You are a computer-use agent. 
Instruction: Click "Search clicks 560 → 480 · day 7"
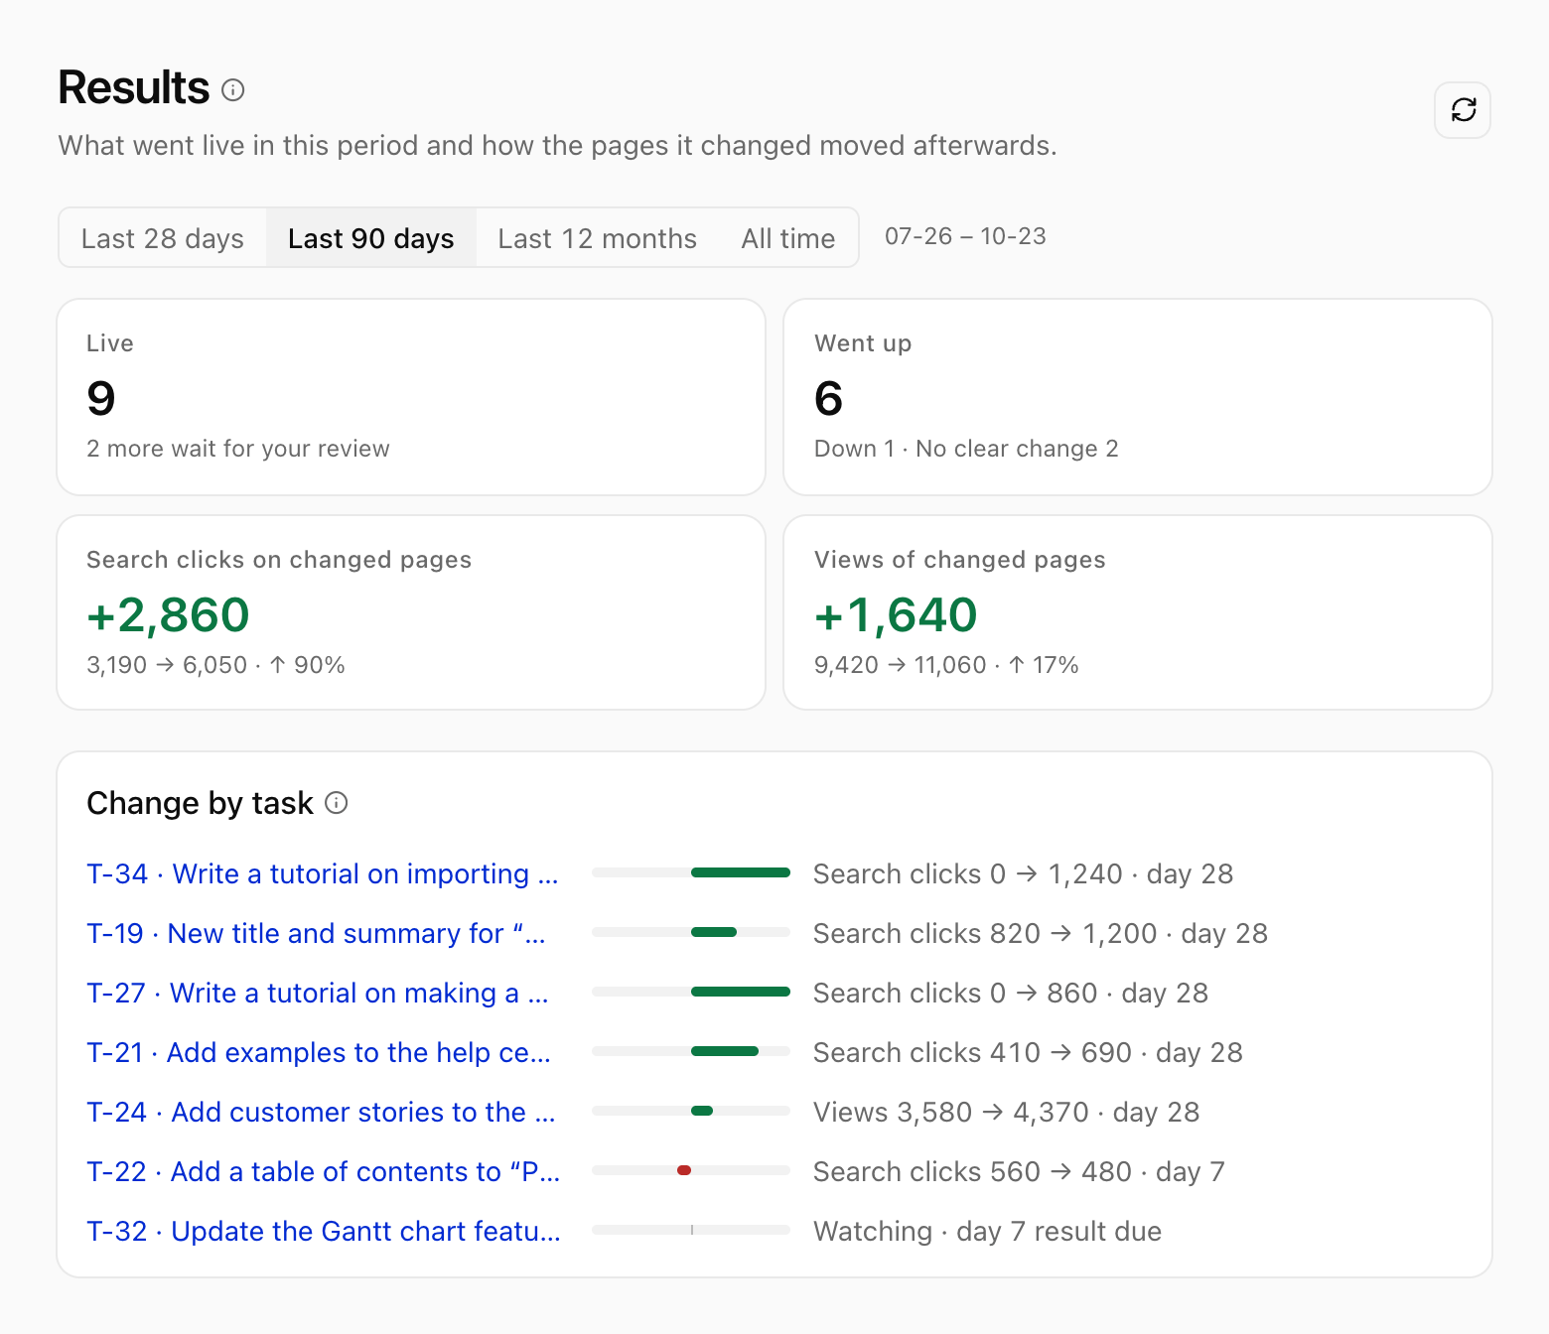1020,1171
